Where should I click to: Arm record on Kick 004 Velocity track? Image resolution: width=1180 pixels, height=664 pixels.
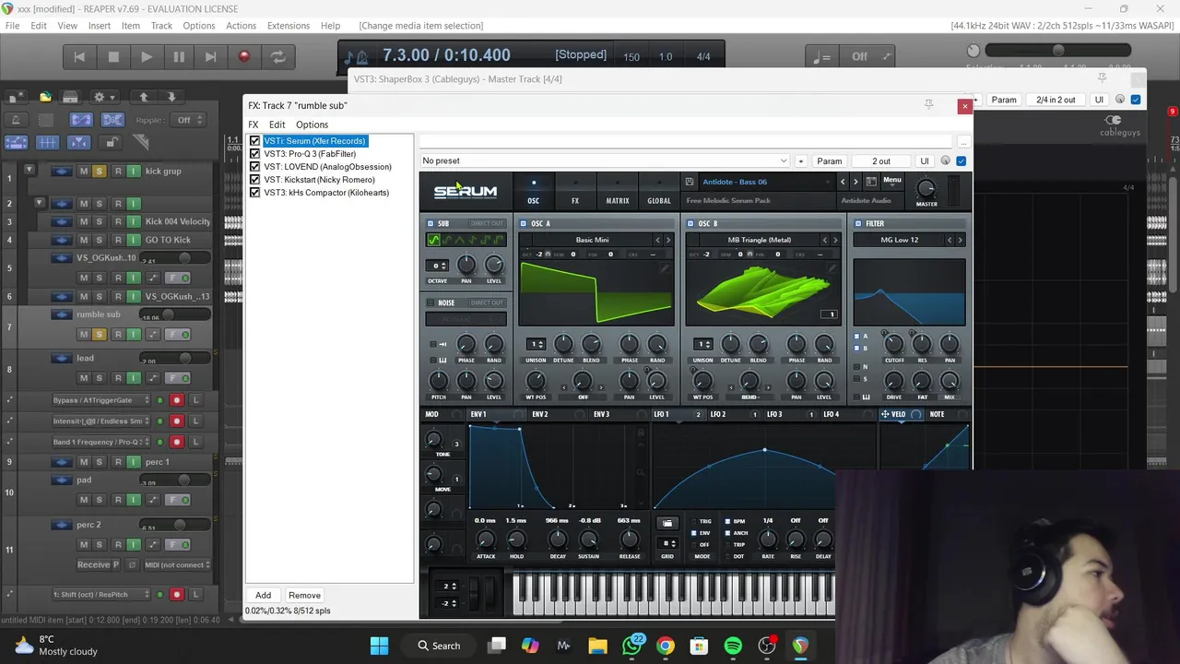point(117,221)
